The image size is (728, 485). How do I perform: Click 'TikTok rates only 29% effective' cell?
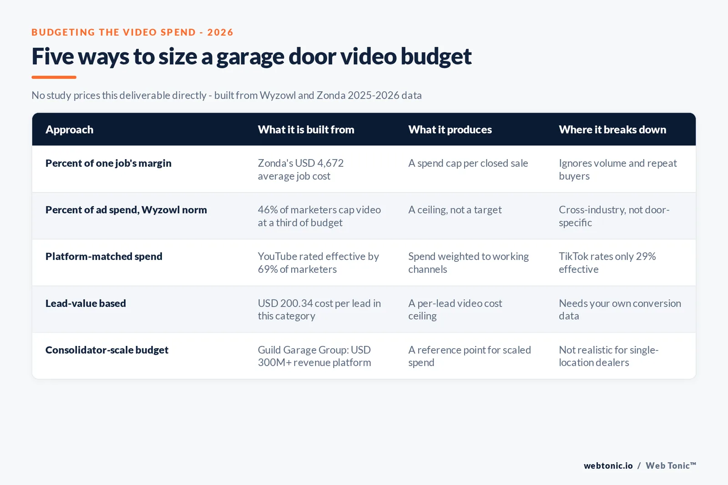(x=607, y=263)
